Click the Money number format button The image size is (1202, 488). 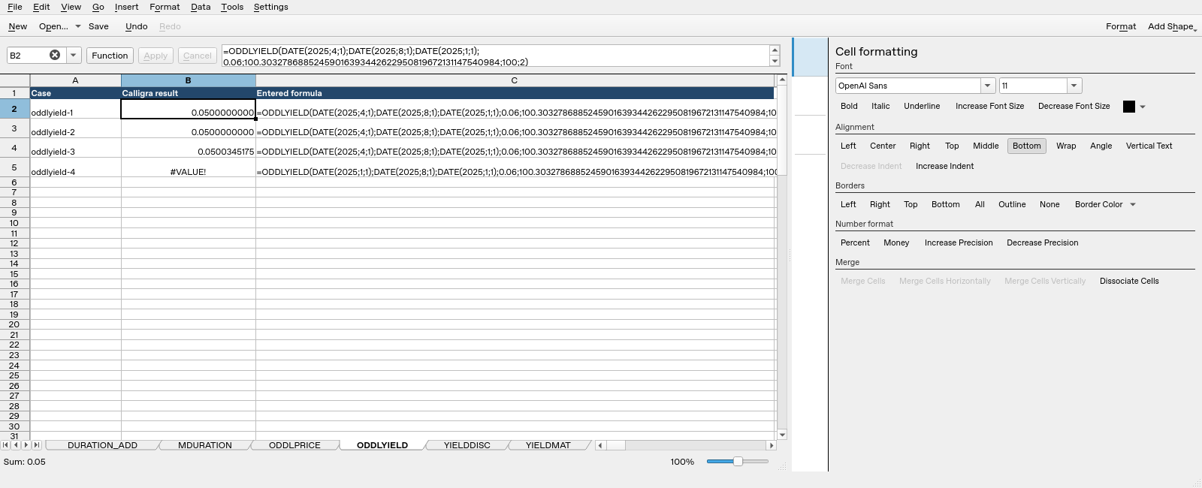pyautogui.click(x=896, y=242)
